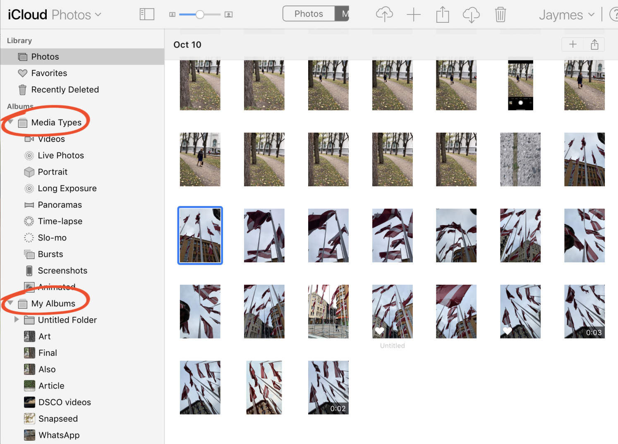Viewport: 618px width, 444px height.
Task: Click the Create new album plus icon
Action: pos(414,14)
